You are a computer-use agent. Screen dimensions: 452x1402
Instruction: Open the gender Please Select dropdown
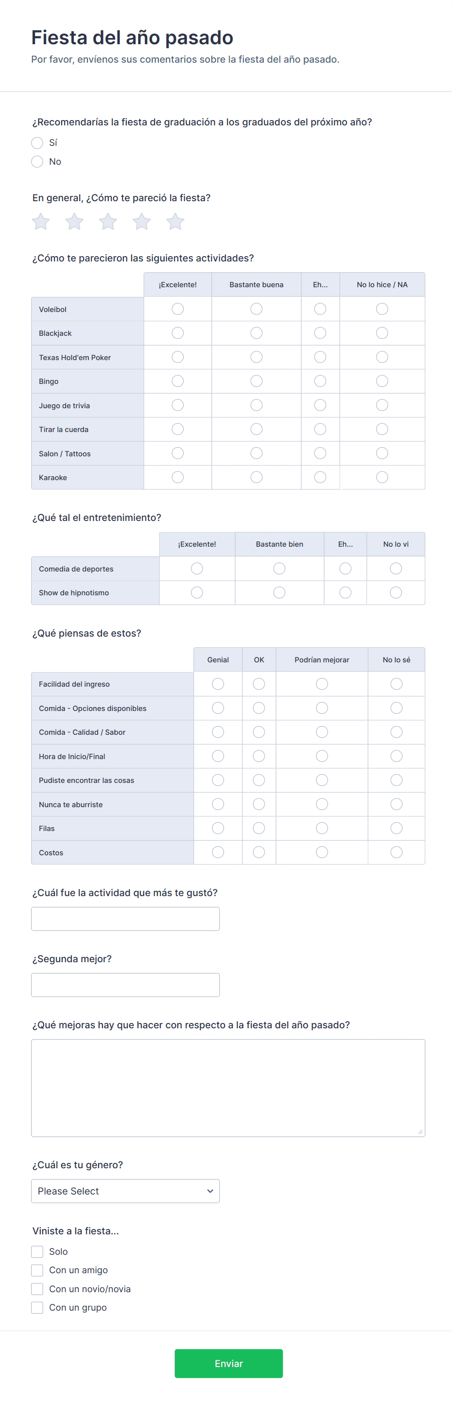[125, 1191]
